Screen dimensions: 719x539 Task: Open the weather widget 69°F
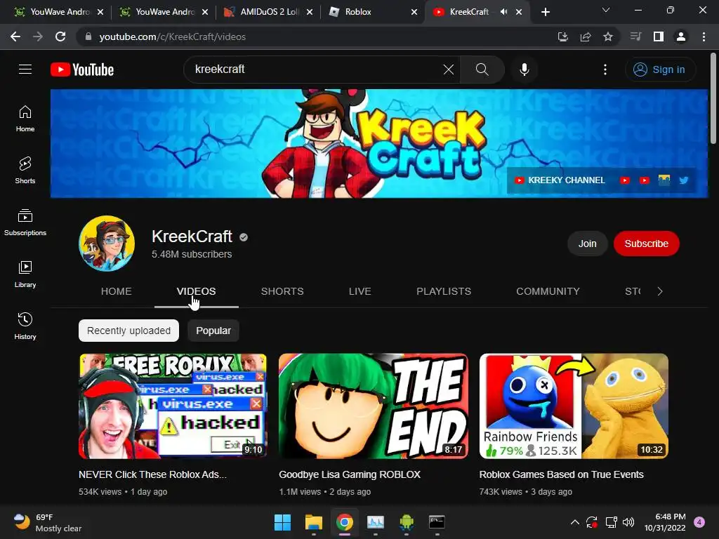click(x=48, y=522)
